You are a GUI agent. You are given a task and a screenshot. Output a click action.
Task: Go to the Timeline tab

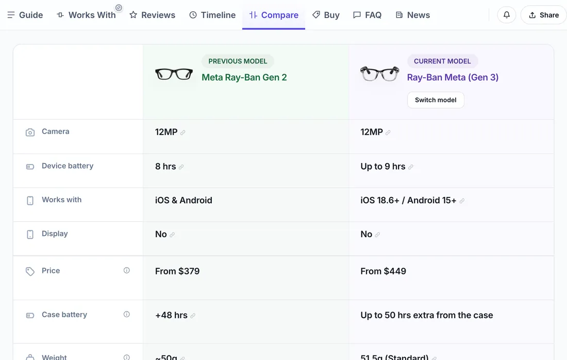click(x=212, y=15)
